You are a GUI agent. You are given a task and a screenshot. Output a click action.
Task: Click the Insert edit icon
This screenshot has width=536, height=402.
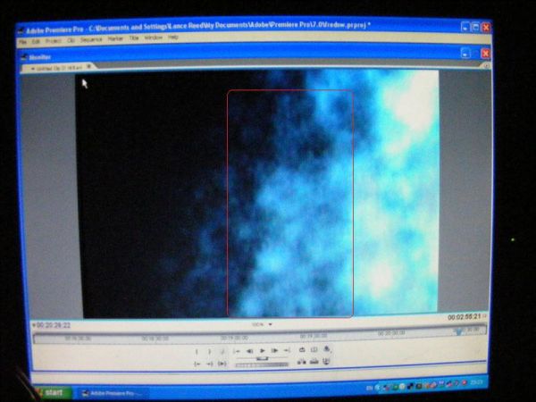pos(302,362)
